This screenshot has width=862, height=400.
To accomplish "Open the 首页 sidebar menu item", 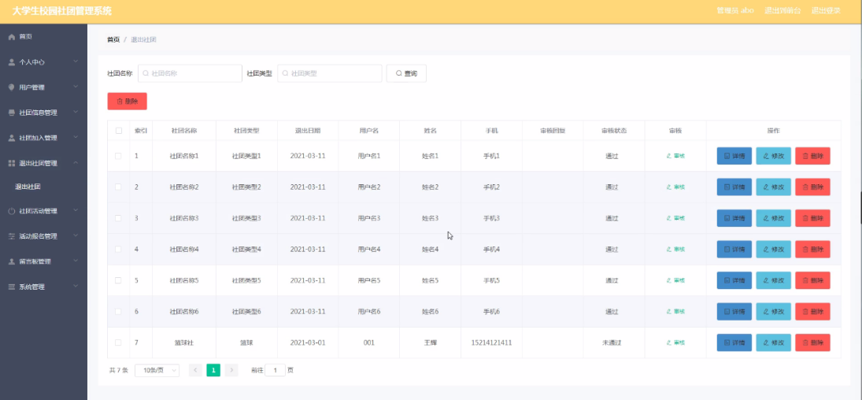I will [x=43, y=37].
